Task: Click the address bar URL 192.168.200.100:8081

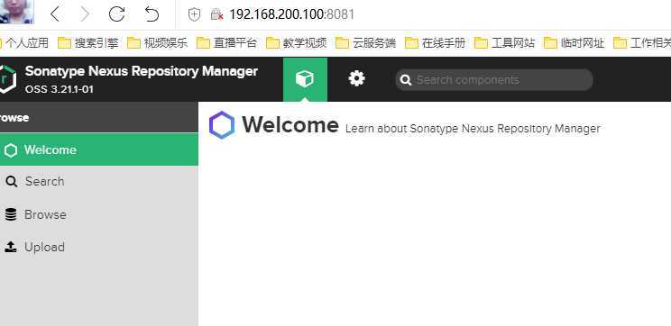Action: click(x=292, y=14)
